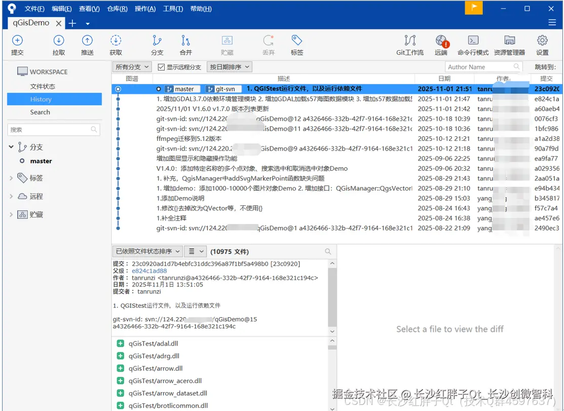564x411 pixels.
Task: Open the 帮助(H) menu
Action: [x=201, y=9]
